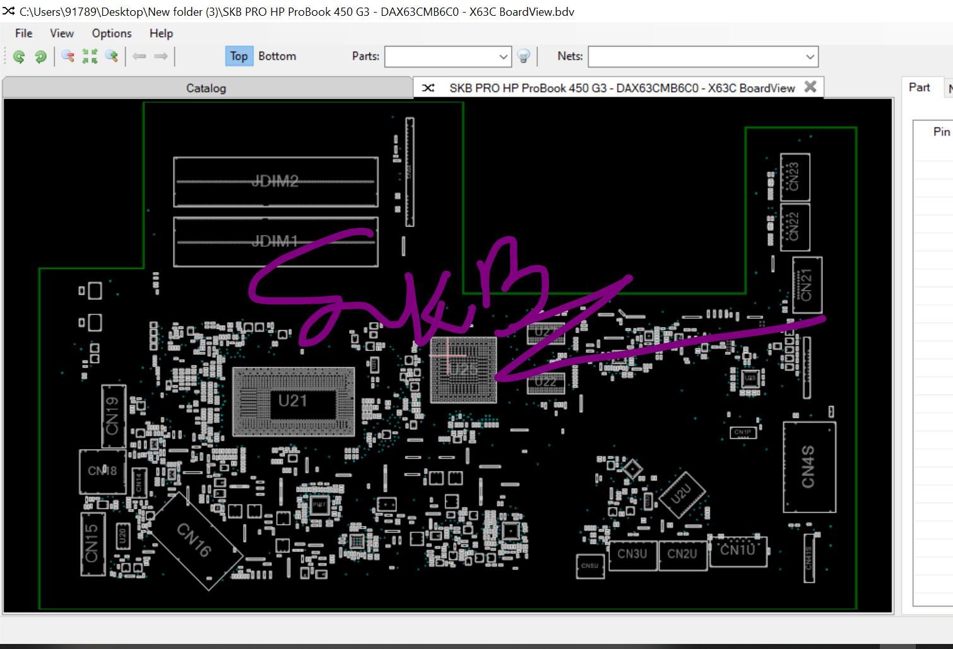This screenshot has height=649, width=953.
Task: Select connector CN18 on the board
Action: point(102,472)
